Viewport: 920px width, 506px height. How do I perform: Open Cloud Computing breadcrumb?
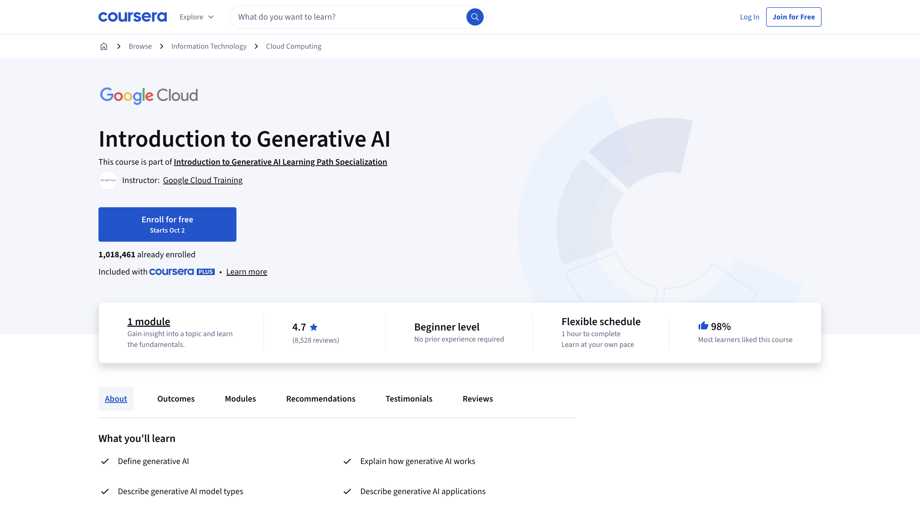[293, 47]
